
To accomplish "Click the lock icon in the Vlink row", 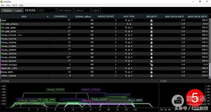I will (x=152, y=20).
